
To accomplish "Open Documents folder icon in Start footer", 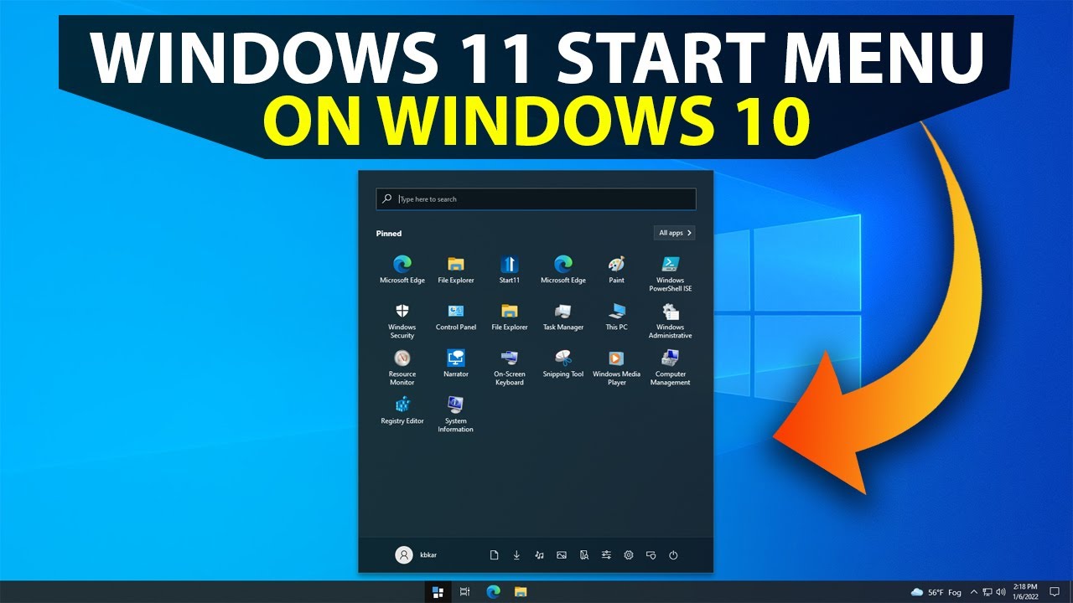I will pos(494,554).
